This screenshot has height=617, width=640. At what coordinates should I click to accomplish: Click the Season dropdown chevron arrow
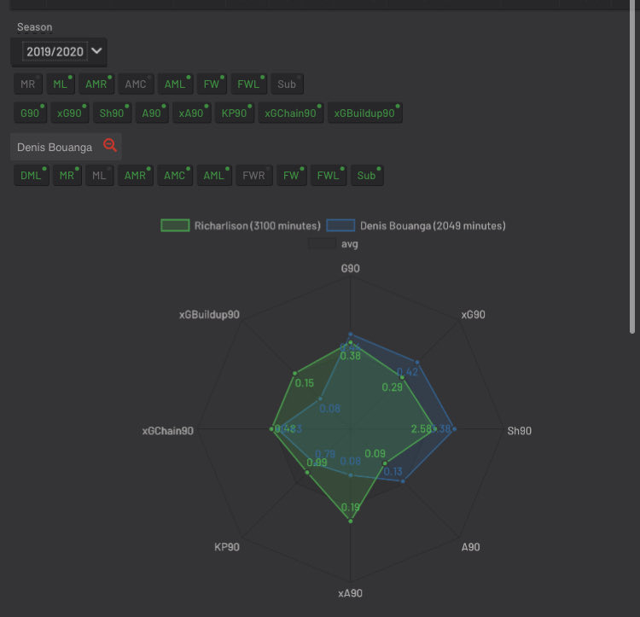click(96, 51)
